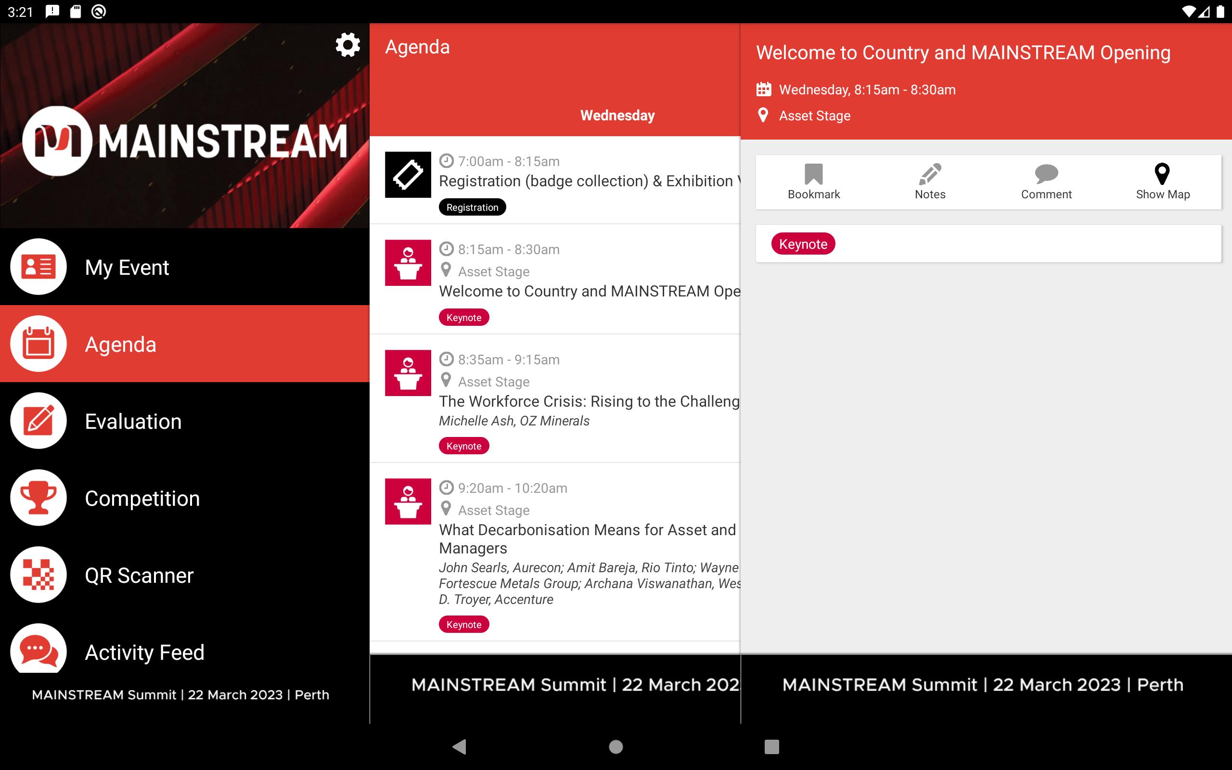The image size is (1232, 770).
Task: Tap the Android recent apps button
Action: 772,746
